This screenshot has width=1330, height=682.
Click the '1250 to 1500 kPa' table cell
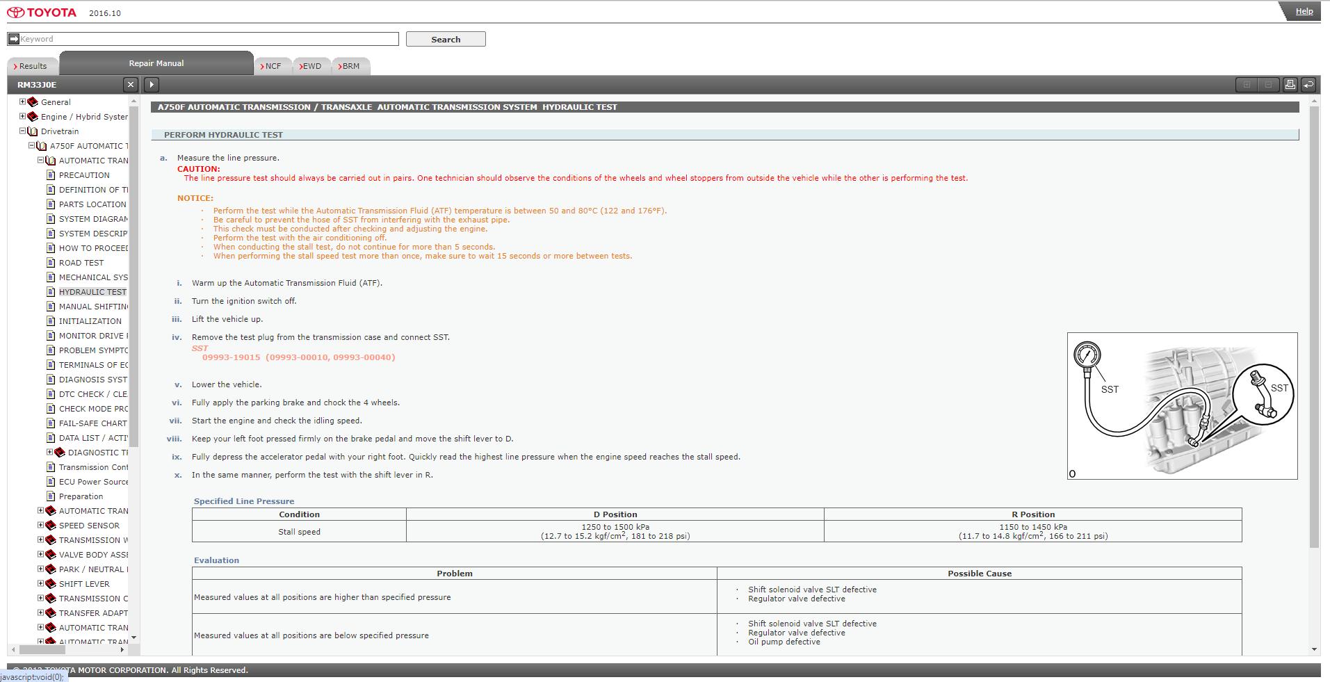615,532
